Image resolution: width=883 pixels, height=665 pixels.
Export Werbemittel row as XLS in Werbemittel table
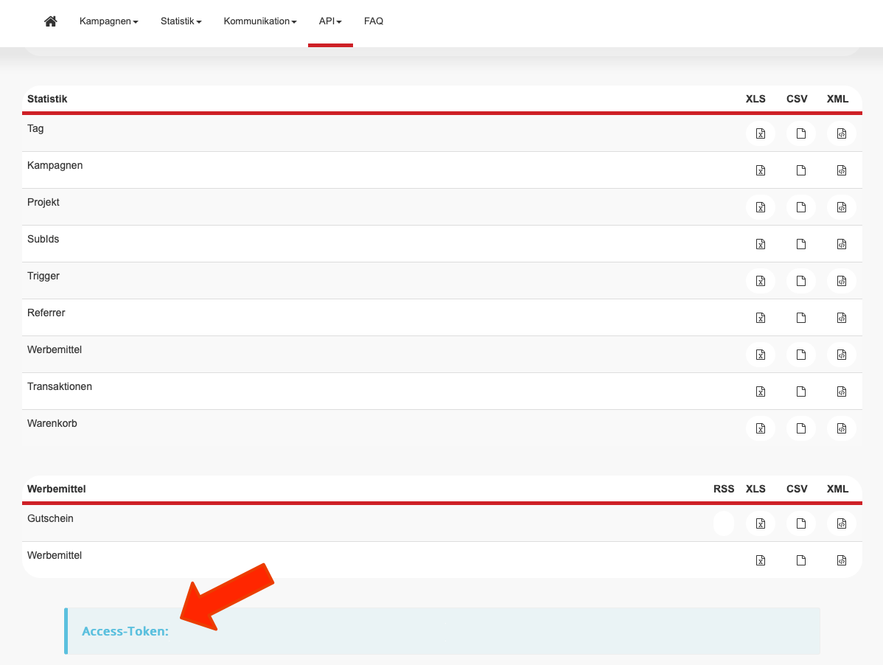760,560
